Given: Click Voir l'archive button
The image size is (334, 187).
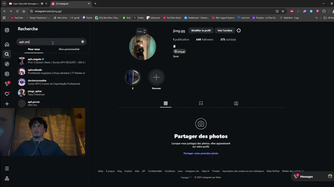Looking at the screenshot, I should (x=225, y=31).
